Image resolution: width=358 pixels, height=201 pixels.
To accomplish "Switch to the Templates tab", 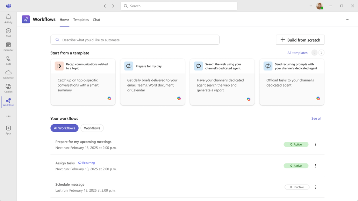I will 81,20.
